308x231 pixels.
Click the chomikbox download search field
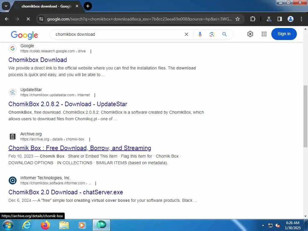pos(118,34)
